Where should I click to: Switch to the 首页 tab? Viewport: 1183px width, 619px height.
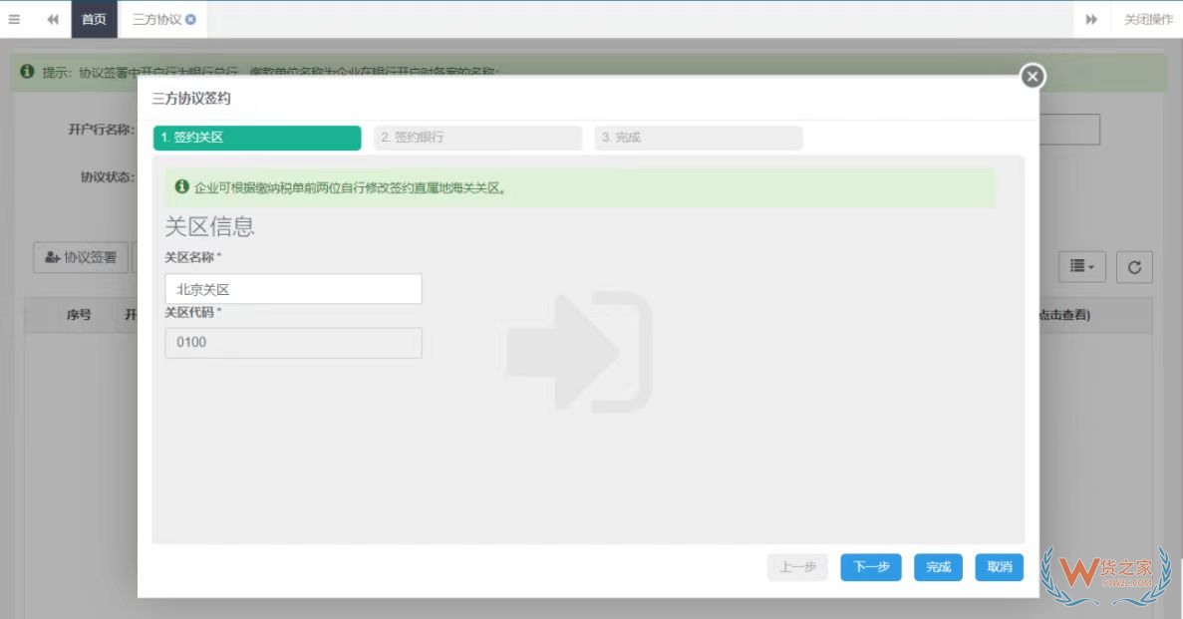94,19
